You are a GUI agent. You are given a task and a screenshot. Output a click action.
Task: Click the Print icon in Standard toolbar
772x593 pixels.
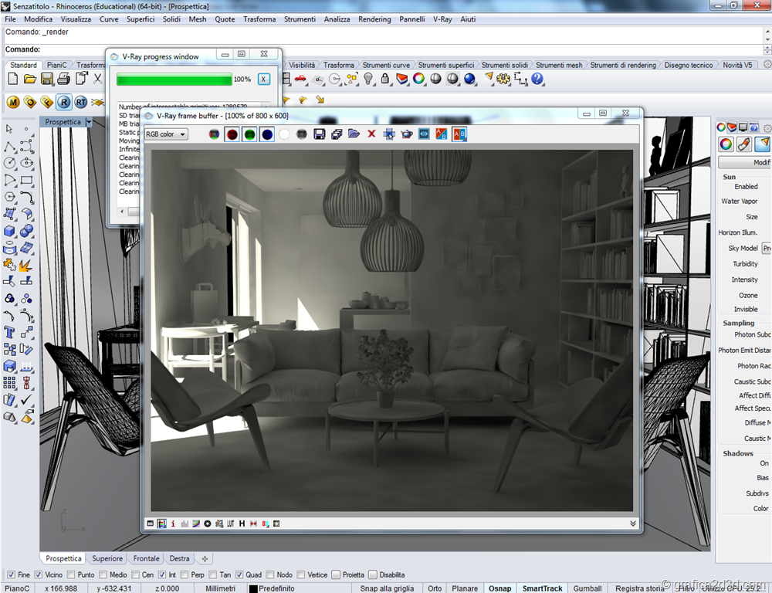[63, 79]
